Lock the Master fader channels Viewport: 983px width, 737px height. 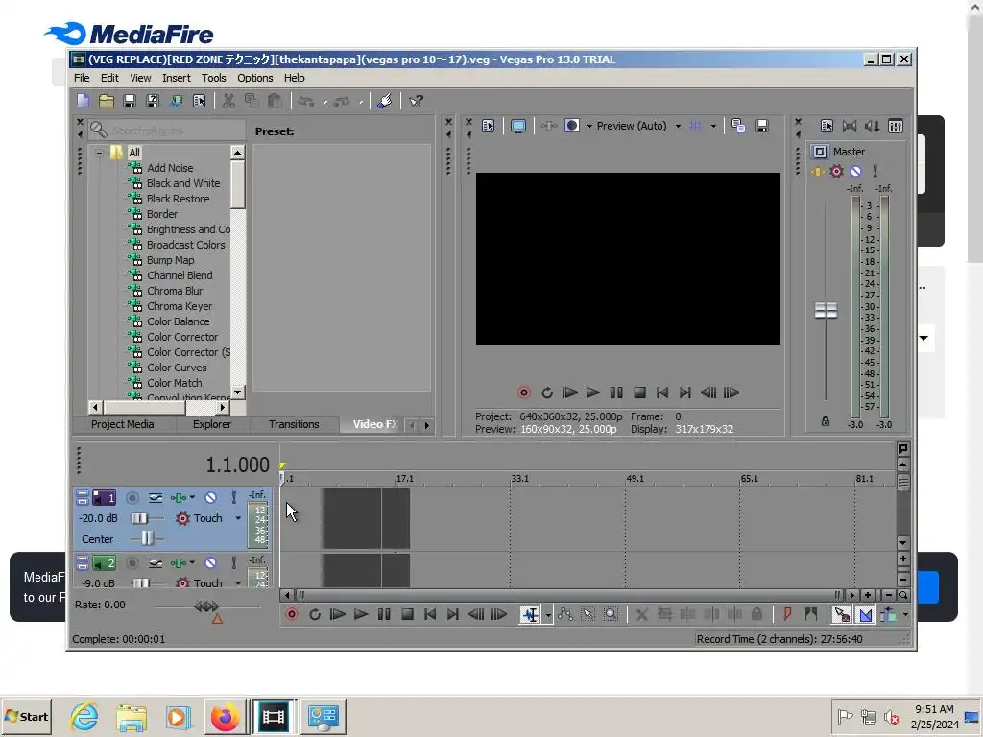coord(826,422)
